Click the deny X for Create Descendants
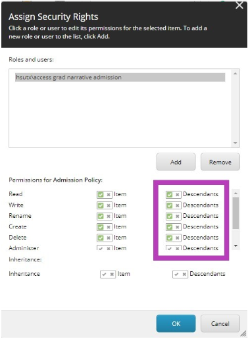248x339 pixels. (x=178, y=227)
